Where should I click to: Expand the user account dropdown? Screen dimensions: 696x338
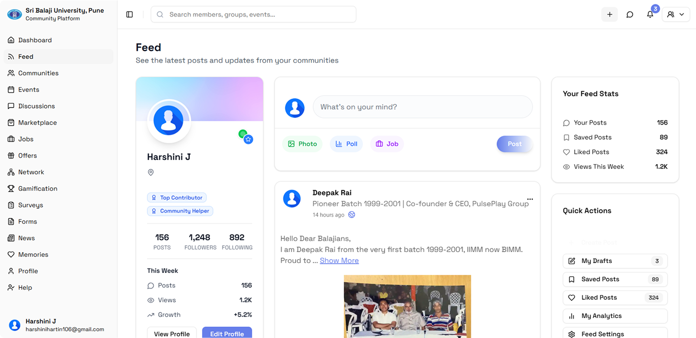676,15
